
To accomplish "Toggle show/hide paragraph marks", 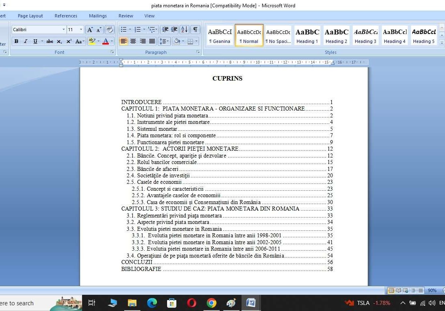I will [x=195, y=30].
